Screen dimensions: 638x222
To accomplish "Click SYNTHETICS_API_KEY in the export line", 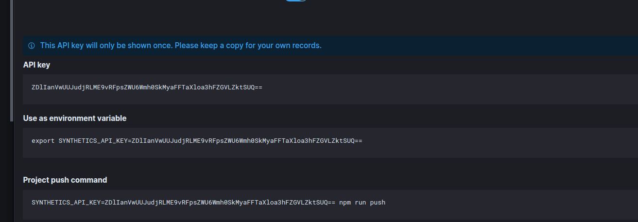I will point(93,141).
